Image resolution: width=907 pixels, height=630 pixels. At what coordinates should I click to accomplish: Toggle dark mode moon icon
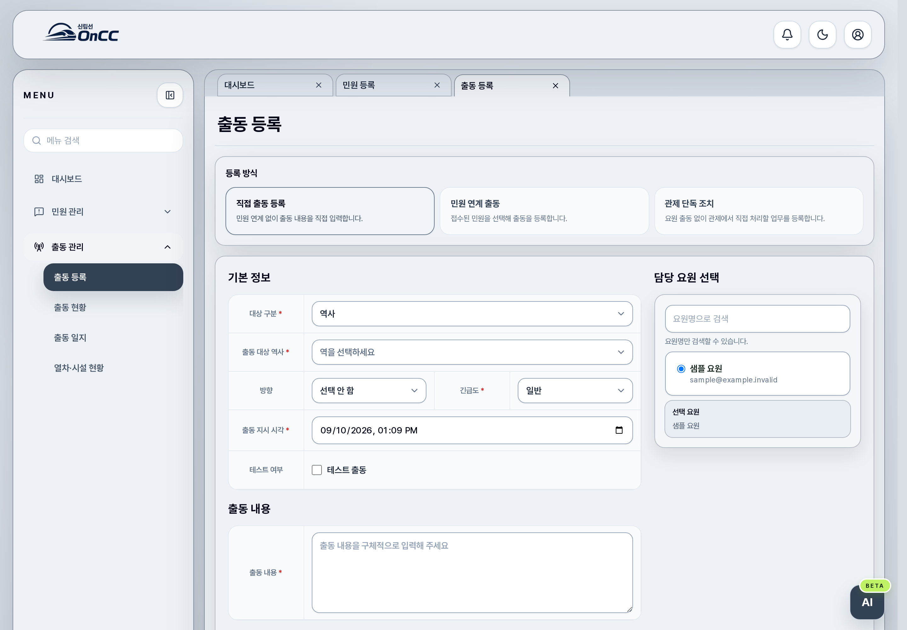click(822, 35)
